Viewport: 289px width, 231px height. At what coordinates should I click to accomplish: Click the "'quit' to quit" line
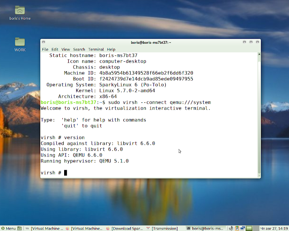82,126
